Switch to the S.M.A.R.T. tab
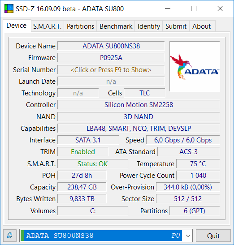234x245 pixels. (47, 26)
